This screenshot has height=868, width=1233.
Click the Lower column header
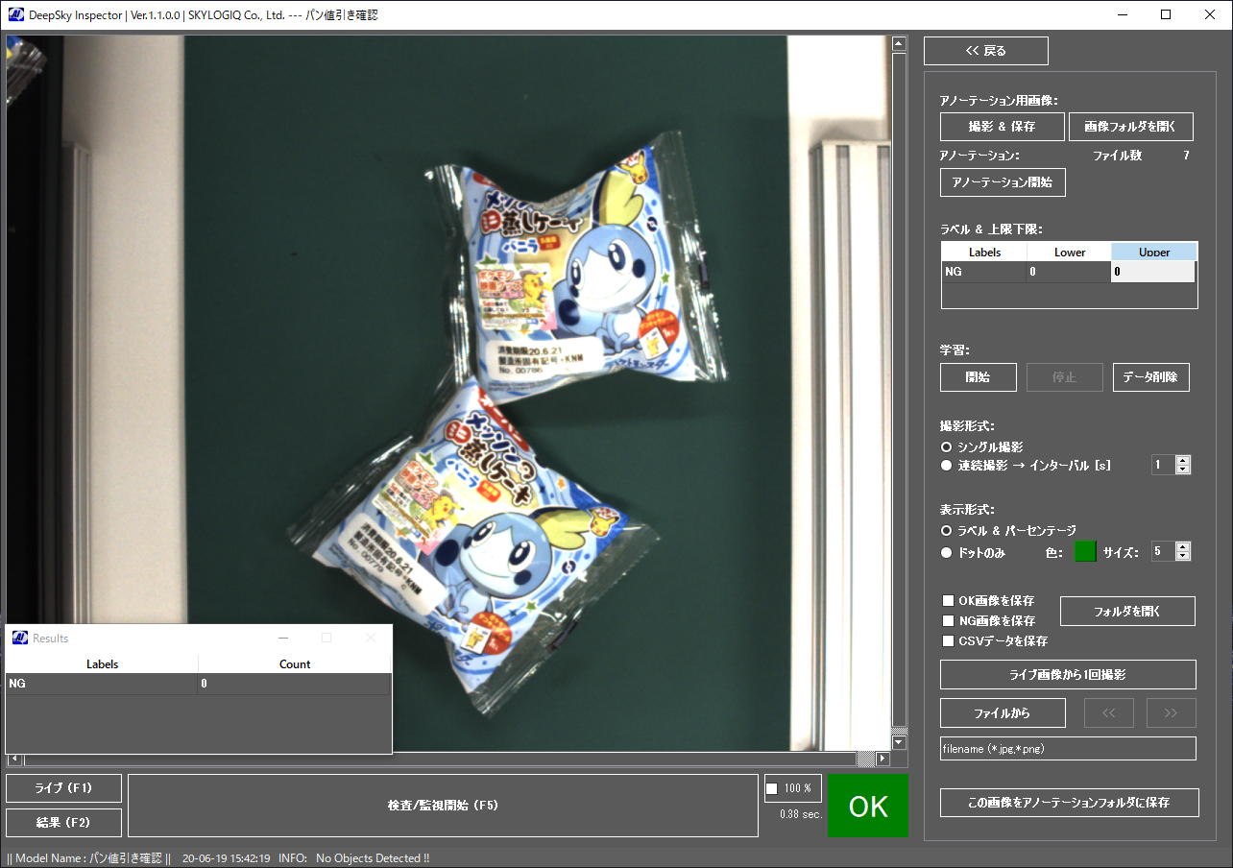click(x=1069, y=253)
